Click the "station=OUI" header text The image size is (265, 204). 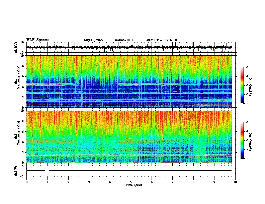coord(124,40)
